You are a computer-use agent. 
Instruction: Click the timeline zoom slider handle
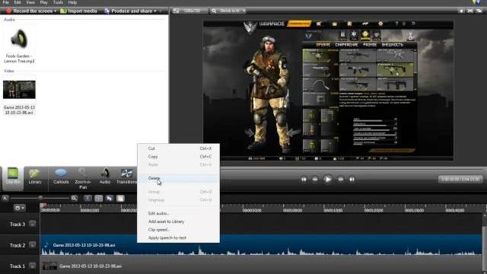(x=40, y=198)
